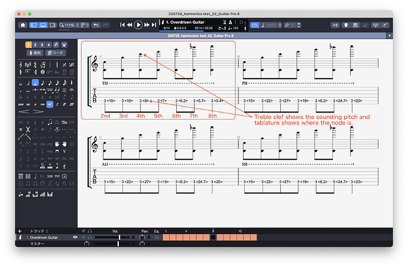
Task: Open the 歌詞 lyrics editor
Action: (x=35, y=53)
